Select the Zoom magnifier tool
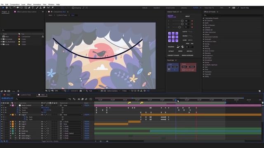 (10, 8)
